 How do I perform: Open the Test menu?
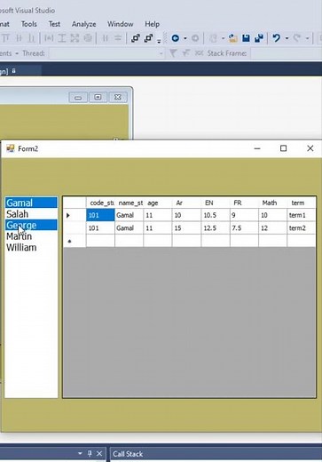tap(54, 24)
